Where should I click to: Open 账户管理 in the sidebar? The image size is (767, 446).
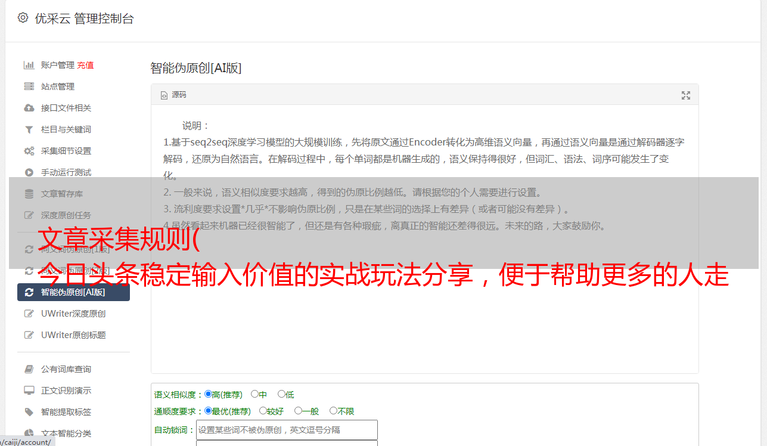point(58,65)
